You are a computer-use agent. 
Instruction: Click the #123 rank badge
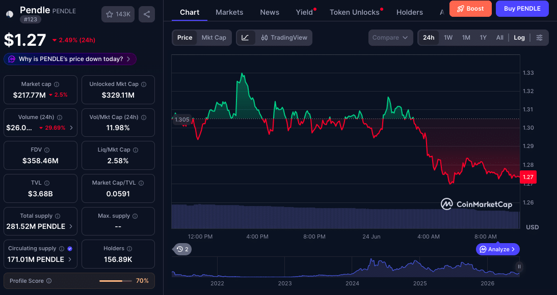tap(31, 19)
